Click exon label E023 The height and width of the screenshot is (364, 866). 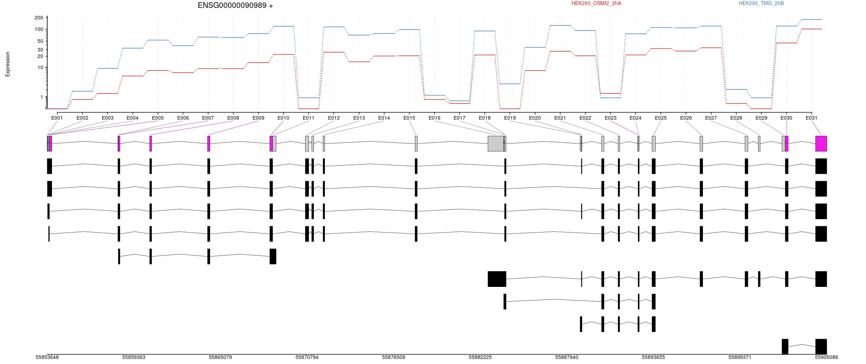611,118
